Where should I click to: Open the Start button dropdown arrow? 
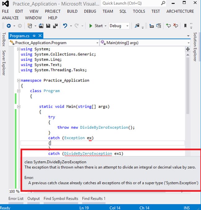coord(105,26)
